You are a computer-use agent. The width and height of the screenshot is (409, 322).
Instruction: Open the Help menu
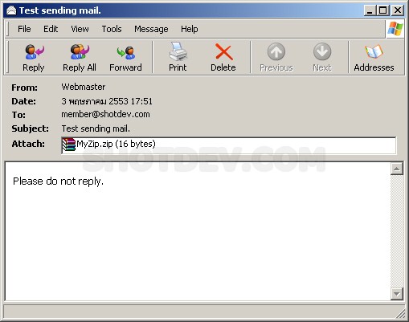(190, 29)
